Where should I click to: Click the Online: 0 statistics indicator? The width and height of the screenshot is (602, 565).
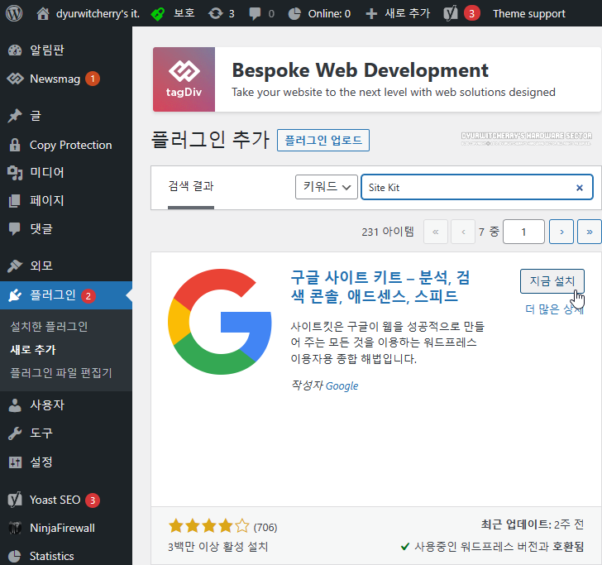pos(319,14)
